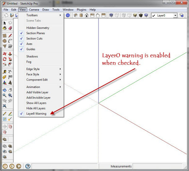Switch to Top view
This screenshot has height=171, width=189.
pos(81,15)
